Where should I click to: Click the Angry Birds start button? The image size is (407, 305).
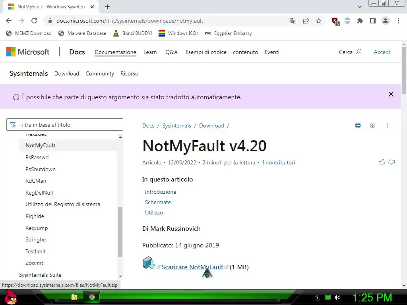(11, 297)
